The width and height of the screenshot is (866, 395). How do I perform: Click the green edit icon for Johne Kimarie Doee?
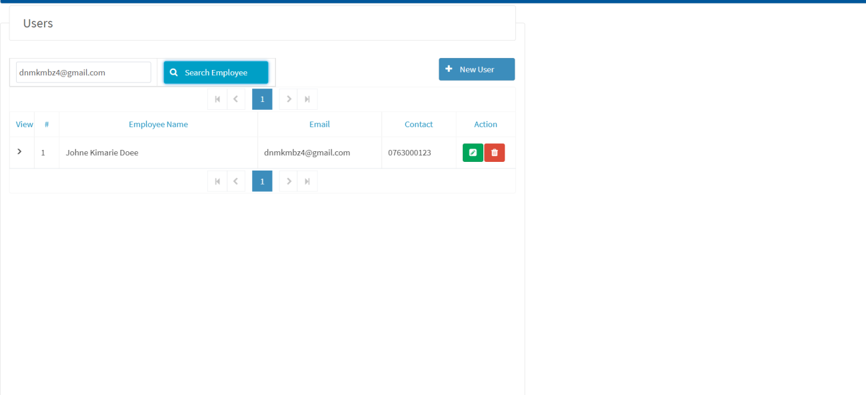click(x=473, y=153)
